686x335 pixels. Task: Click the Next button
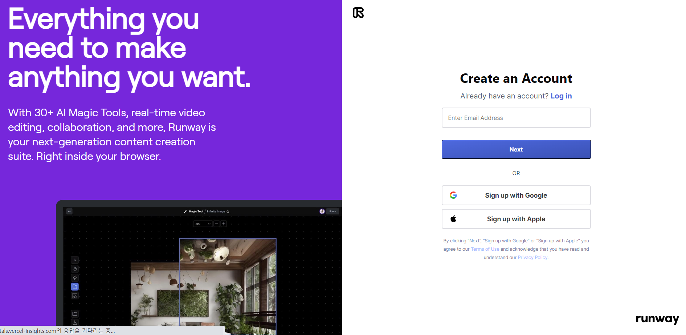point(516,149)
